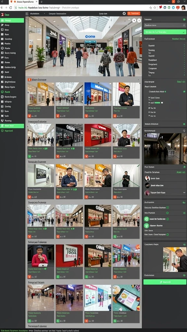Open a new browser tab with the plus button
The height and width of the screenshot is (332, 187).
point(41,2)
